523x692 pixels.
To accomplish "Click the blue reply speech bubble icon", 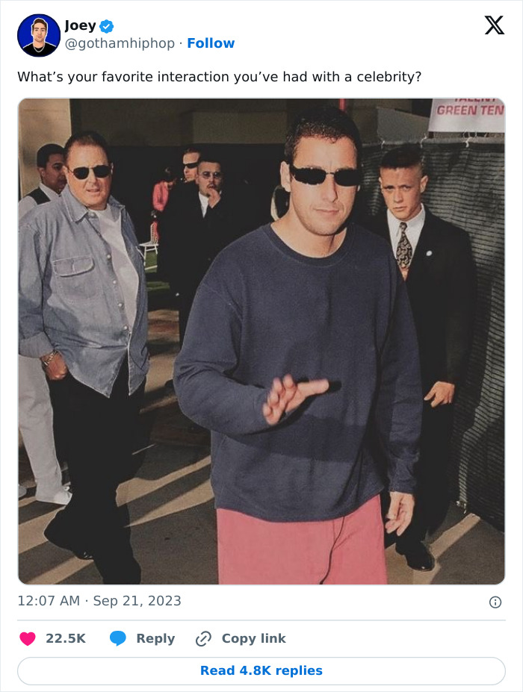I will click(x=117, y=638).
